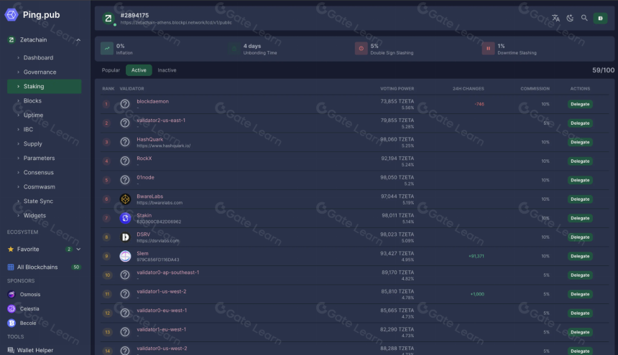Open Cosmwasm in the sidebar
Screen dimensions: 618x355
[x=39, y=186]
